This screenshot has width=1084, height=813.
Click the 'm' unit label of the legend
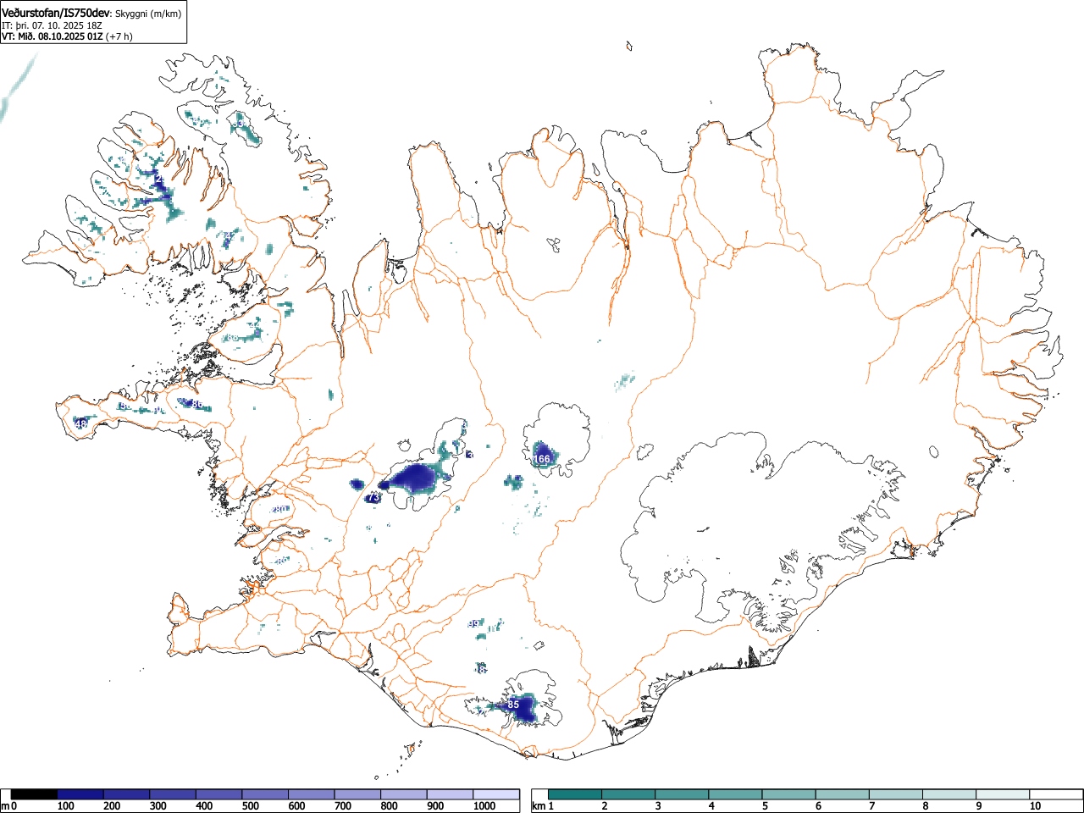point(6,806)
